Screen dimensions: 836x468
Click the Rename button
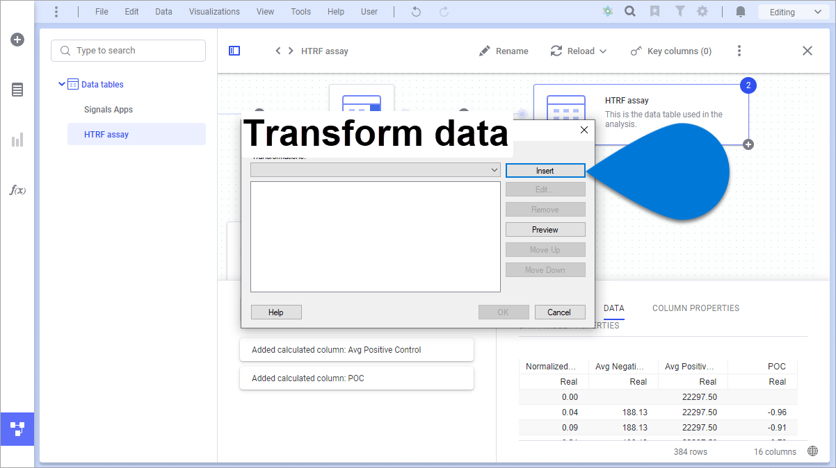pyautogui.click(x=504, y=51)
